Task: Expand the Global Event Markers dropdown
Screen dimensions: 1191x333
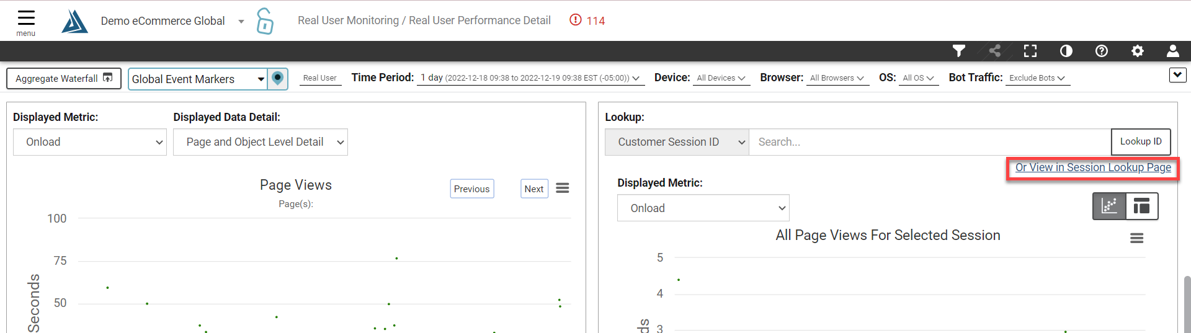Action: (x=198, y=79)
